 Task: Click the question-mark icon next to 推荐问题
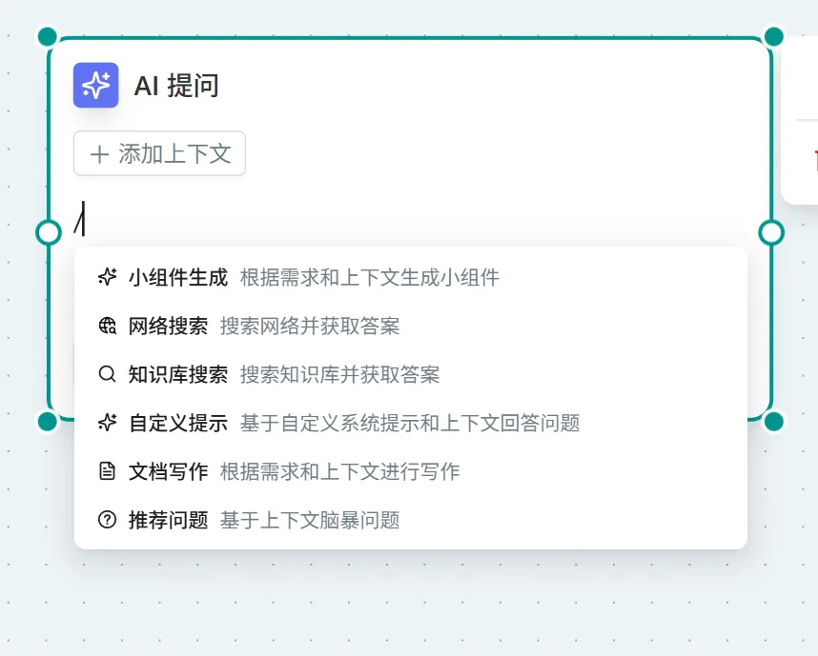(107, 520)
